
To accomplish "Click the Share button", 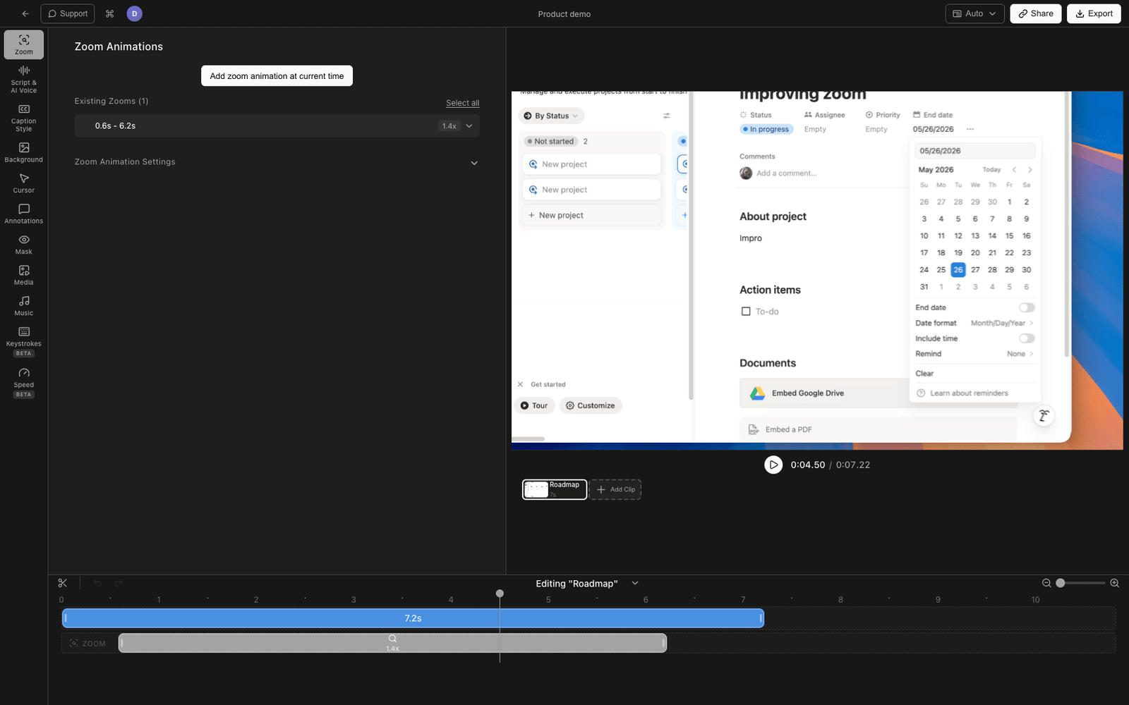I will click(x=1035, y=13).
